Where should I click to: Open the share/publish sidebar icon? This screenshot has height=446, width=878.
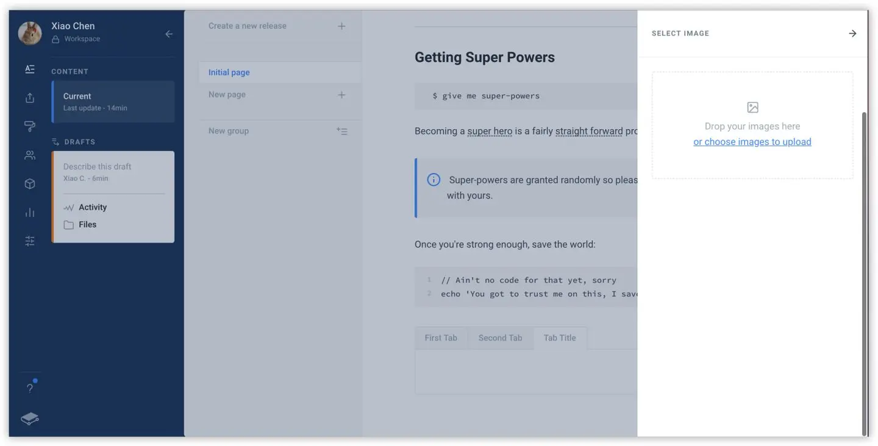[x=29, y=97]
